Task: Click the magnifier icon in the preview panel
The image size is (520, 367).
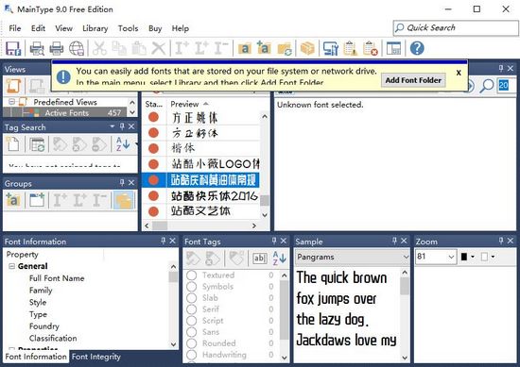Action: point(487,86)
